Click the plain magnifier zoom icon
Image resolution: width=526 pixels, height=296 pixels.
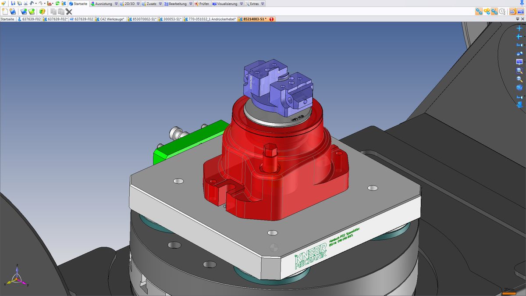[519, 79]
